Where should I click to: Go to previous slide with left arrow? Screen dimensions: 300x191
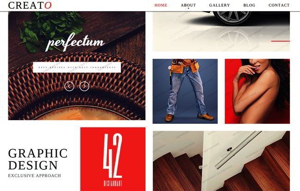pyautogui.click(x=69, y=86)
